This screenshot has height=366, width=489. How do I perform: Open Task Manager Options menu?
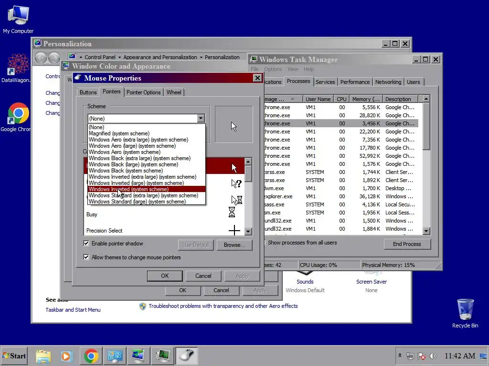point(273,69)
